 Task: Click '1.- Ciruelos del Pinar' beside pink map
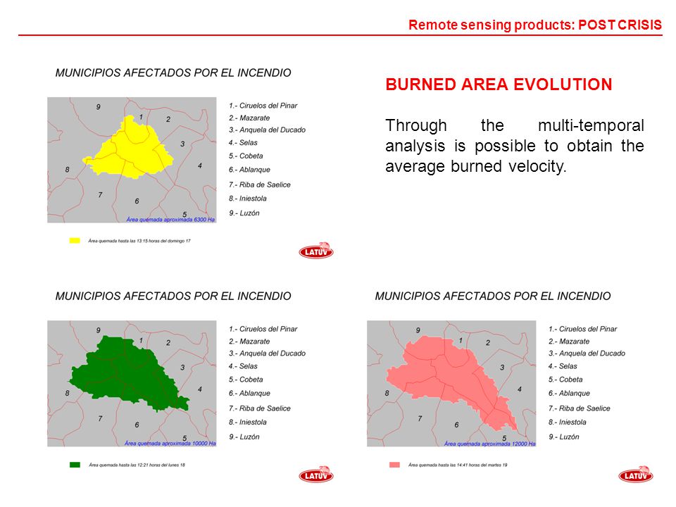[582, 329]
